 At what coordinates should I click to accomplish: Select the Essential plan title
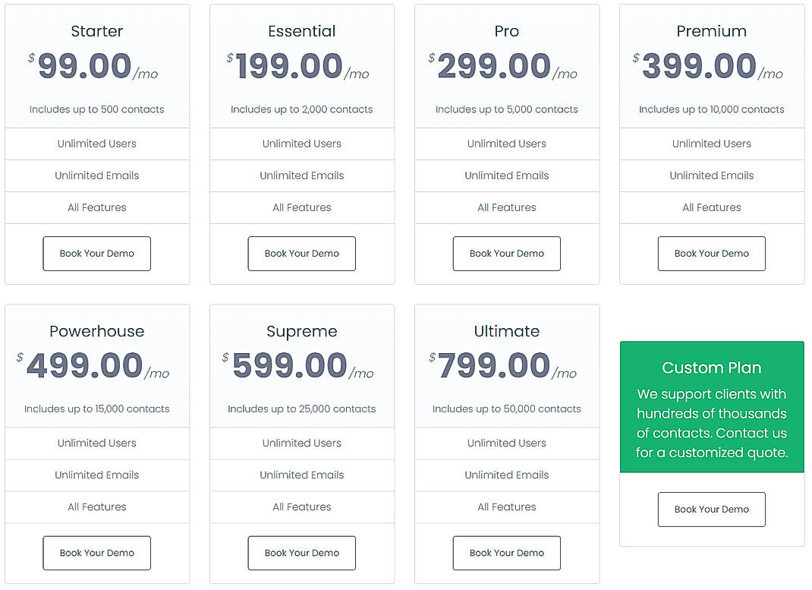pyautogui.click(x=301, y=31)
